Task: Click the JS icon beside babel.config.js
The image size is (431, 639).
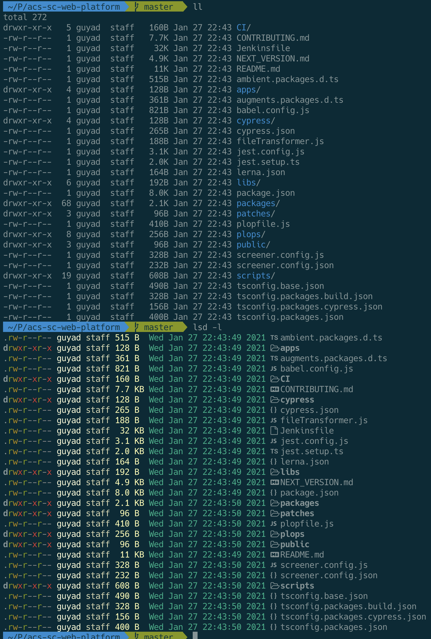Action: [274, 369]
